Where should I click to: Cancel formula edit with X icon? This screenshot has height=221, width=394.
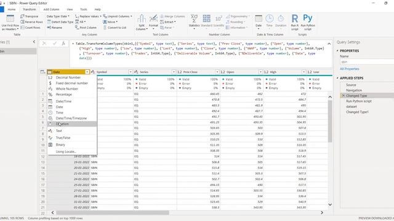point(44,44)
